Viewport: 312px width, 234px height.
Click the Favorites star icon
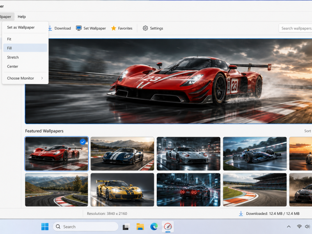113,28
